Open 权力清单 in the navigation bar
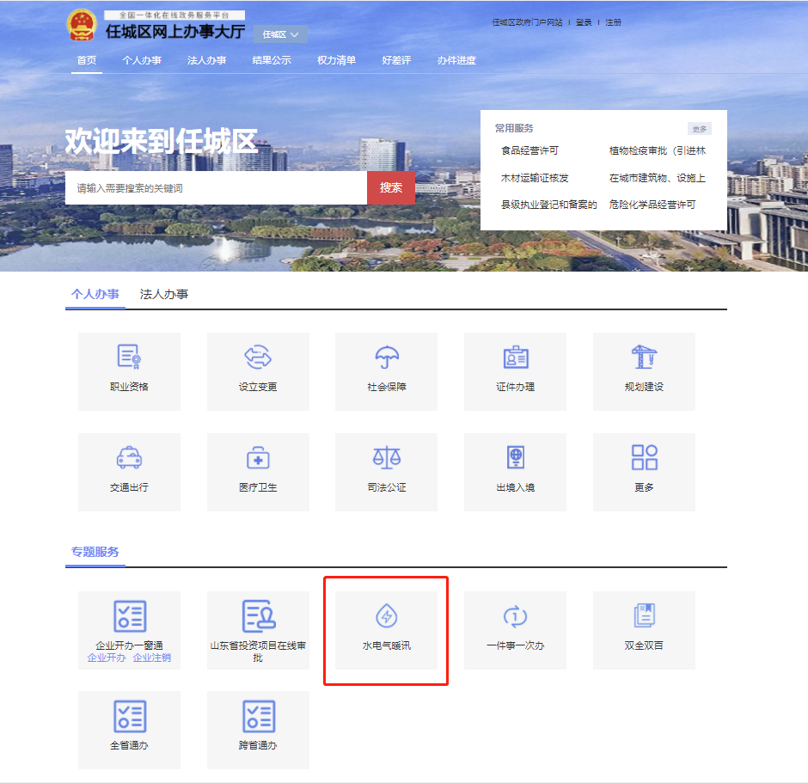The width and height of the screenshot is (808, 783). tap(336, 60)
